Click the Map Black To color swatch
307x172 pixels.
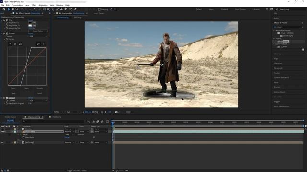click(30, 23)
